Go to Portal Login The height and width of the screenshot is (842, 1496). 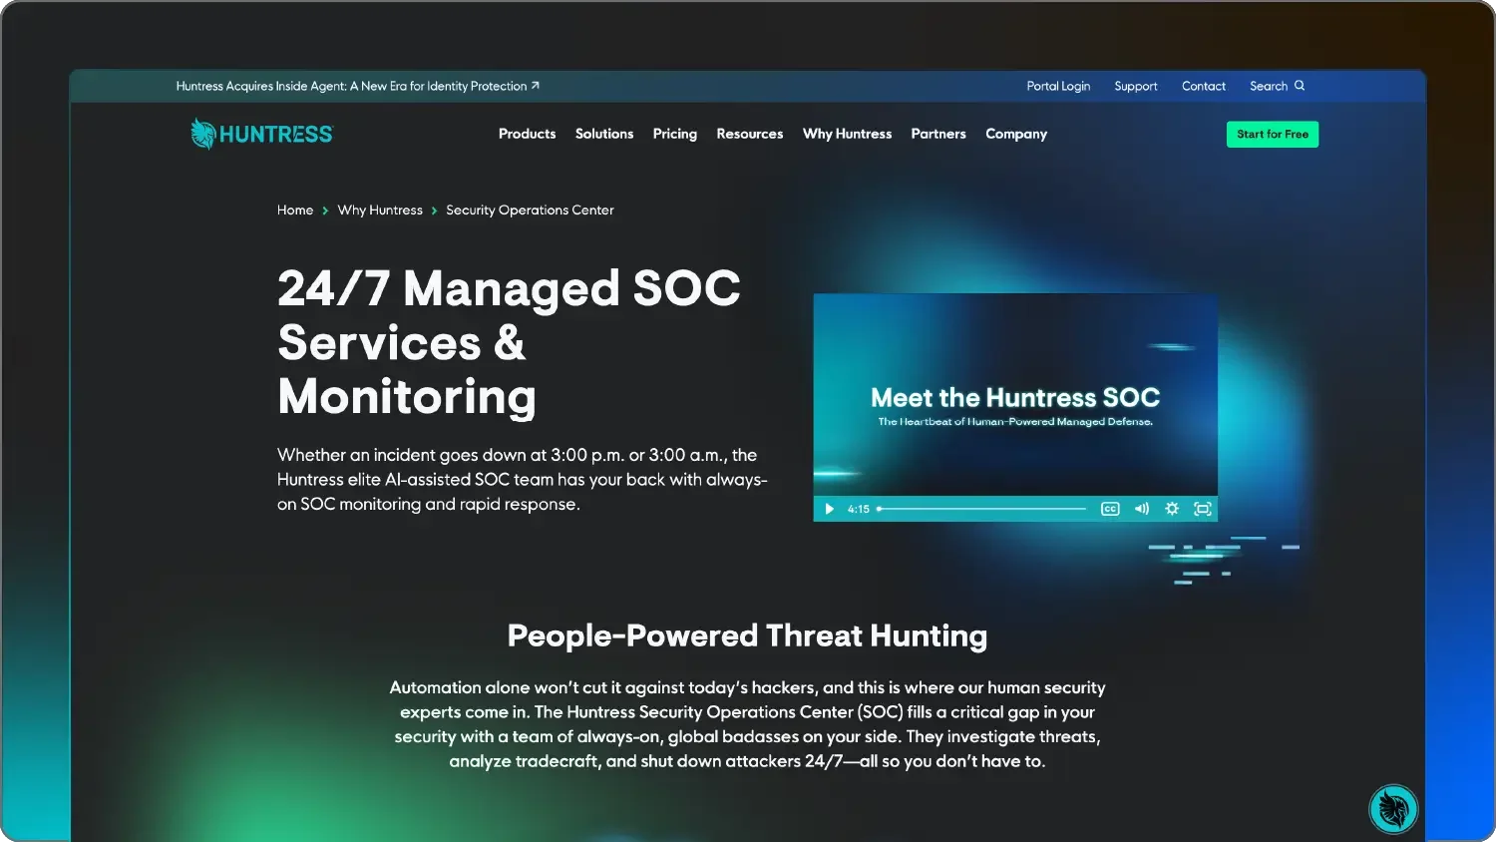1058,86
